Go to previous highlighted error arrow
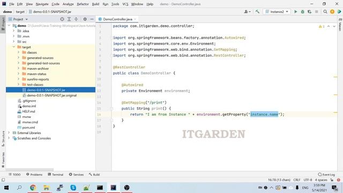 click(329, 26)
